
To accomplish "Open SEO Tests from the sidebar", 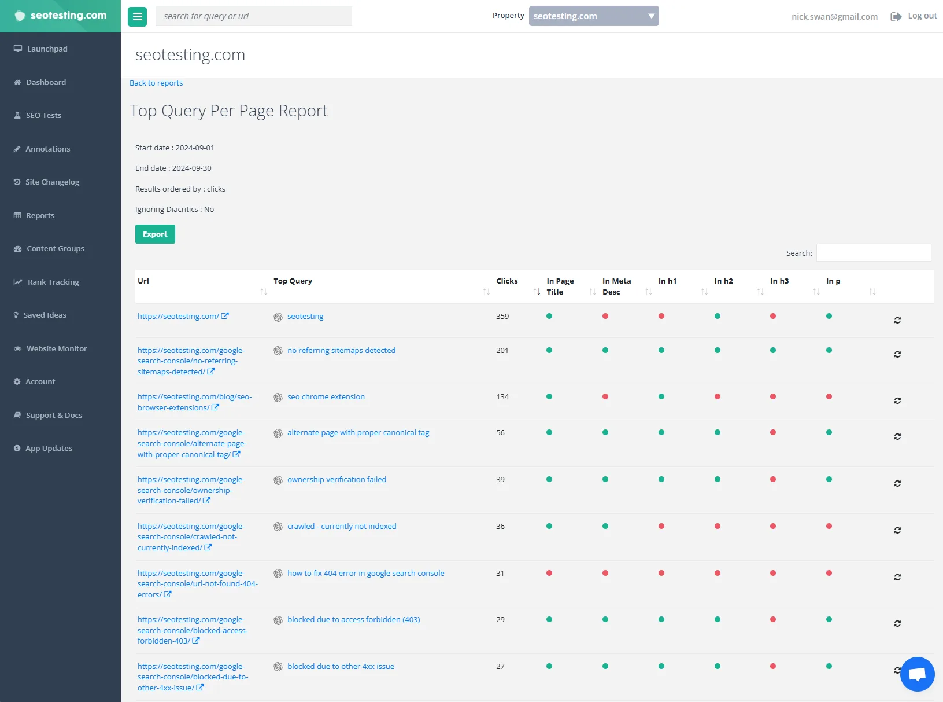I will [43, 116].
